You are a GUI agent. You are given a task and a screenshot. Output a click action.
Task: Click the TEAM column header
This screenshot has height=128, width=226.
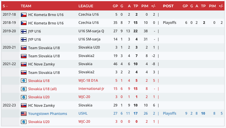tap(26, 6)
